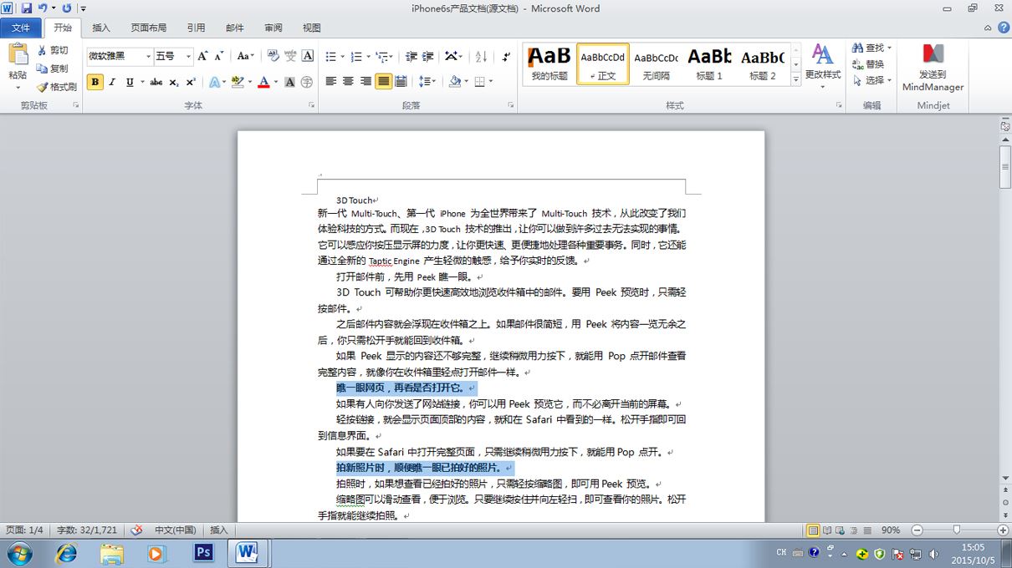This screenshot has height=568, width=1012.
Task: Click the Paste (粘贴) icon
Action: [x=18, y=55]
